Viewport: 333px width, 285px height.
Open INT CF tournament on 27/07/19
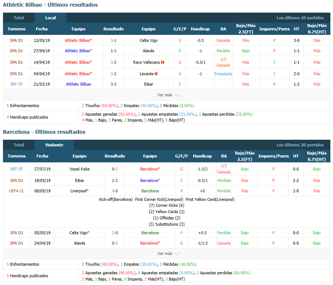pos(17,169)
